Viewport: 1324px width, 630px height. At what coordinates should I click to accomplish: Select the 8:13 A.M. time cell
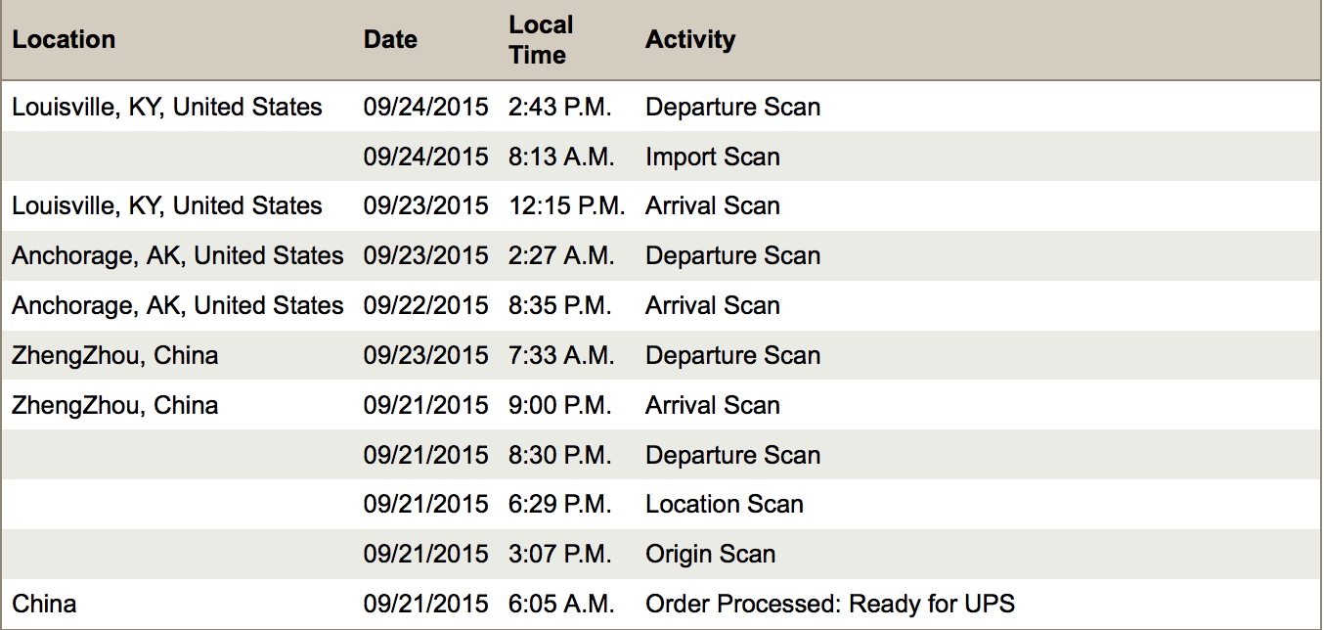(561, 157)
